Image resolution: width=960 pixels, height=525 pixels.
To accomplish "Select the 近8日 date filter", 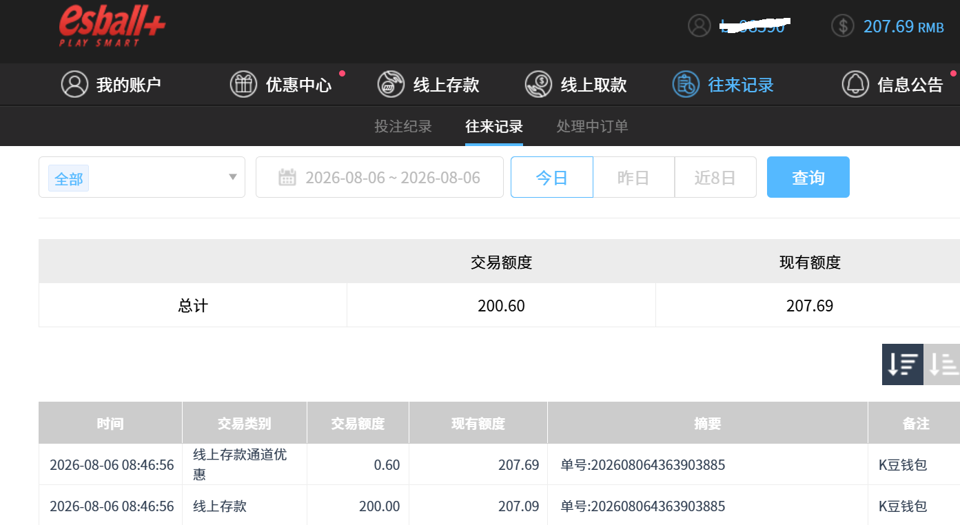I will coord(715,177).
